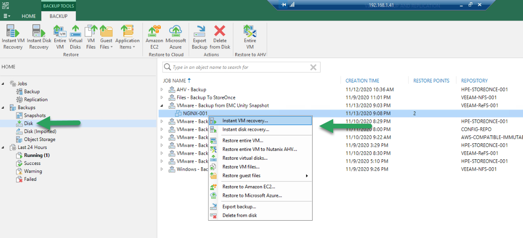Choose Restore VM files... menu entry
Viewport: 523px width, 238px height.
click(260, 167)
